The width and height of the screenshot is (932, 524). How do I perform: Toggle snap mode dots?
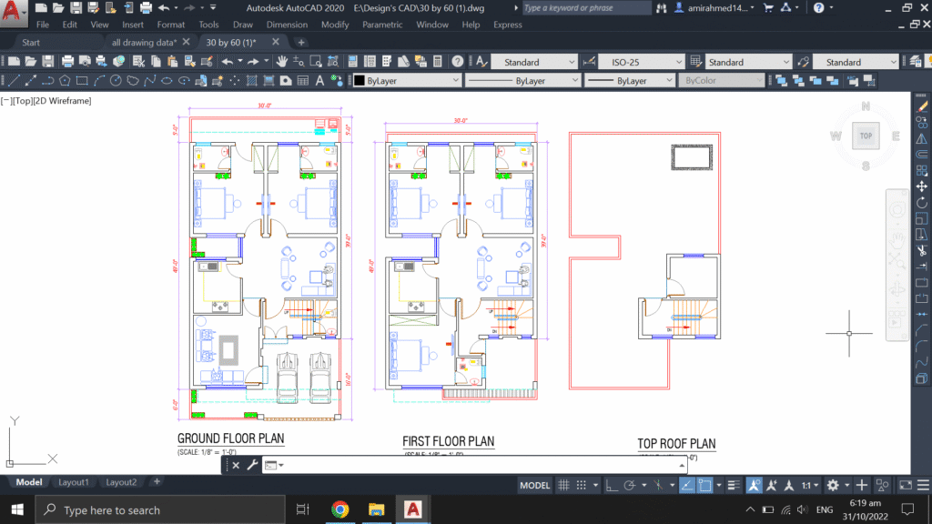pyautogui.click(x=582, y=486)
